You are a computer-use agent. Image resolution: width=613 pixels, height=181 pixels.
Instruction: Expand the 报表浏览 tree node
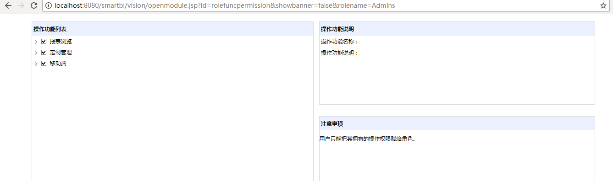36,42
